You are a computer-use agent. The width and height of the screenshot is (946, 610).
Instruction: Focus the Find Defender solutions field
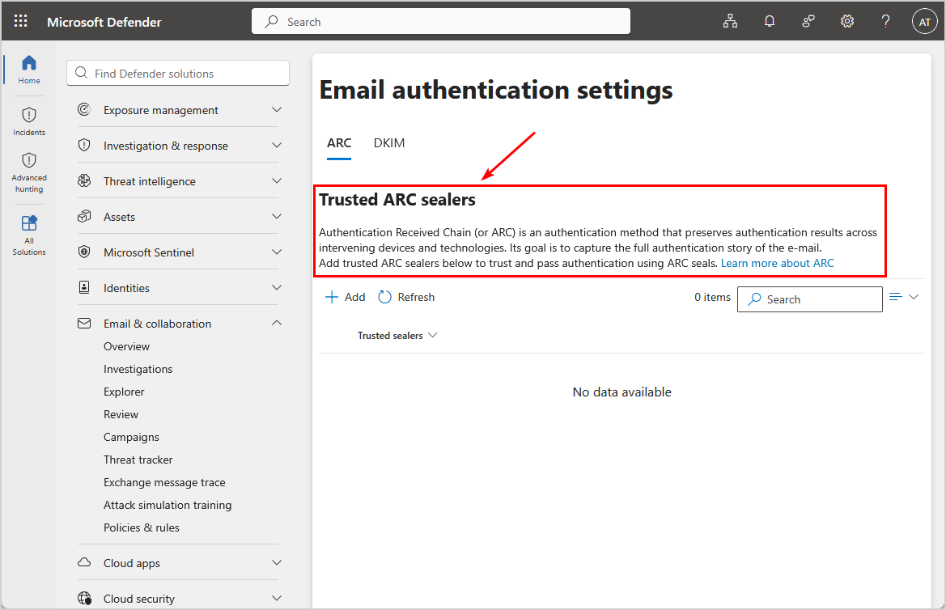click(x=178, y=73)
